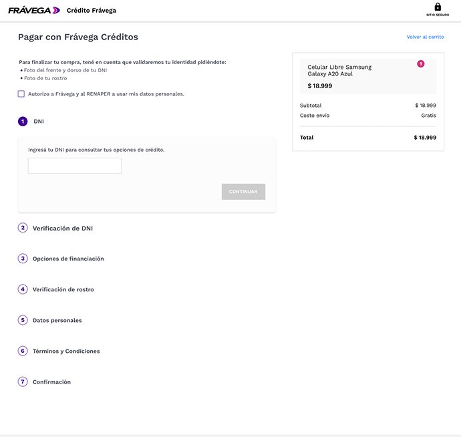Focus the DNI number input field
This screenshot has width=461, height=437.
[75, 166]
